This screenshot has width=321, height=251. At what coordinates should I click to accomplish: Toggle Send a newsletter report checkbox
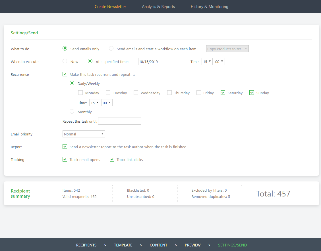click(x=65, y=147)
